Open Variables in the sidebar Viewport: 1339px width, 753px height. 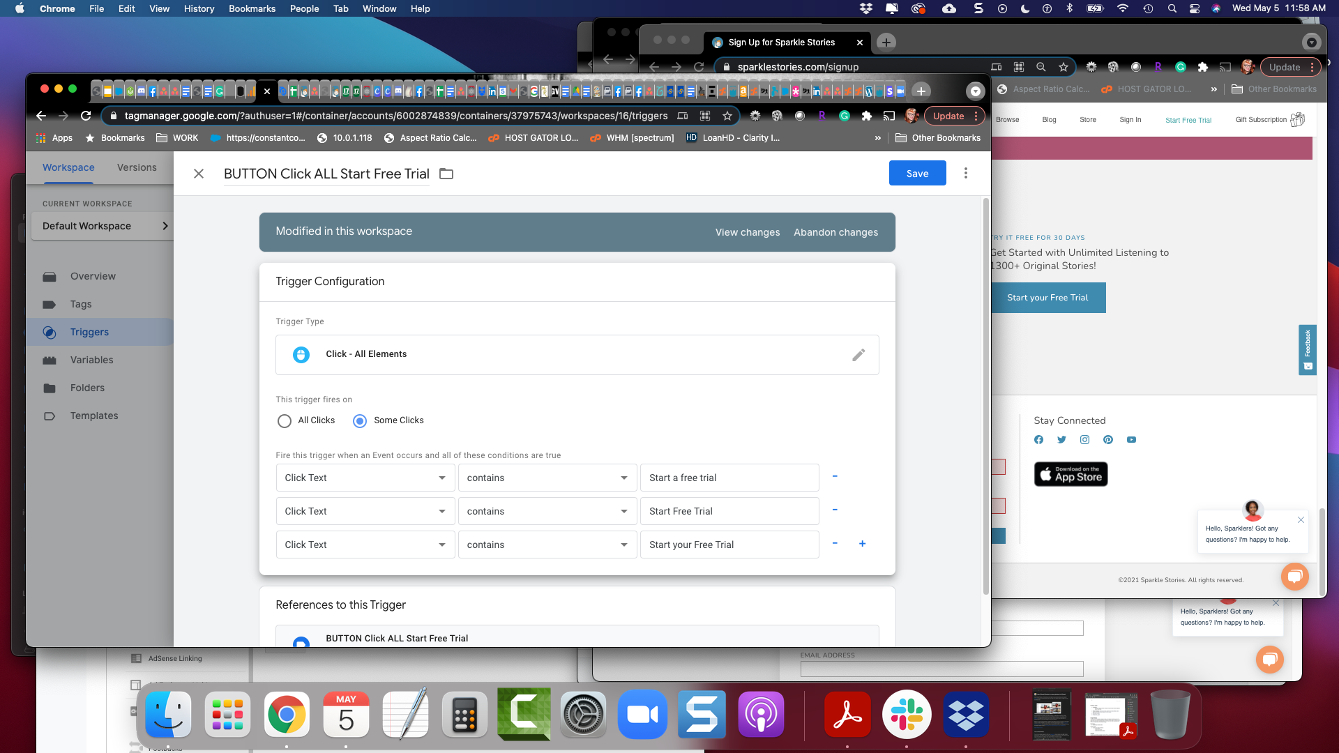click(91, 360)
